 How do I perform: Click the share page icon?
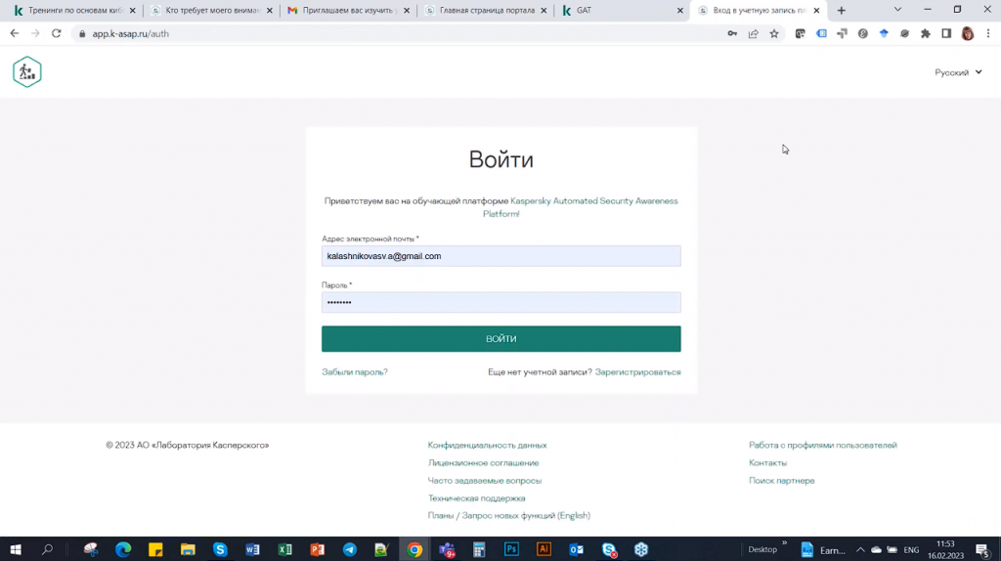click(x=754, y=34)
